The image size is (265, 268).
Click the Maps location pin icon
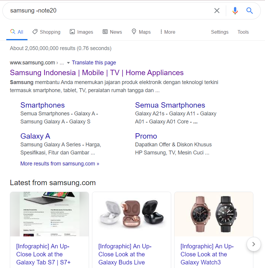[134, 32]
